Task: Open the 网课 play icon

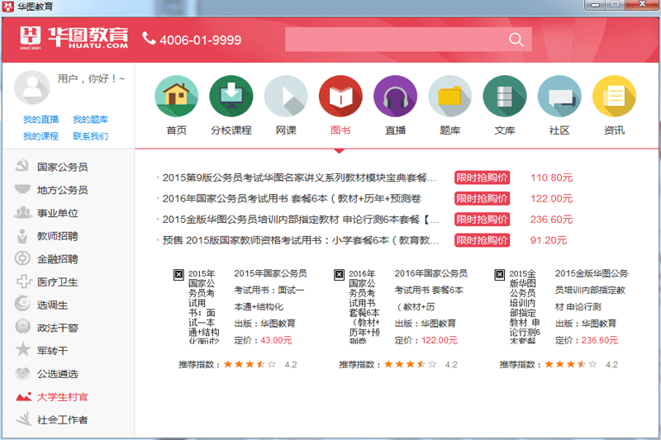Action: [286, 96]
